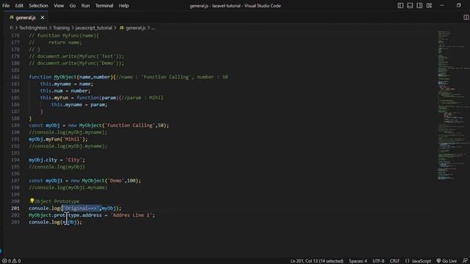Click 'MyObject.prototype.address' on line 202
470x264 pixels.
tap(65, 215)
